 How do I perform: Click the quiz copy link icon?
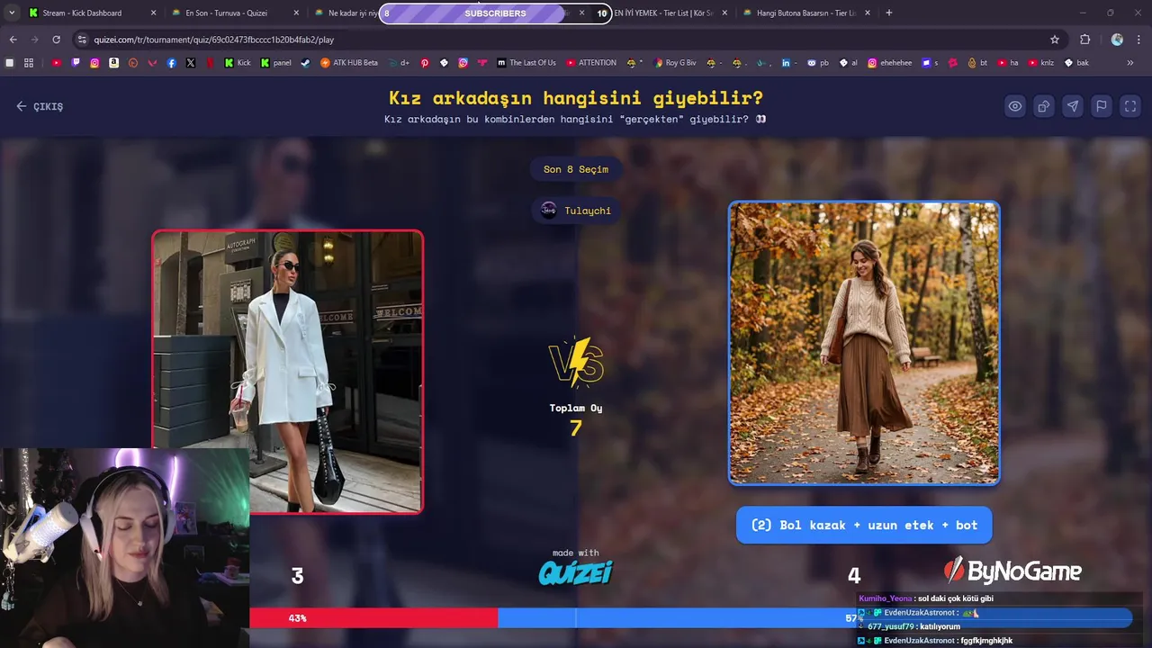point(1044,106)
